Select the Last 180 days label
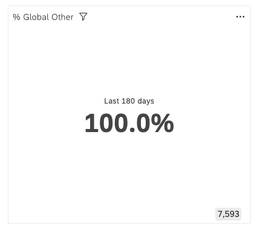This screenshot has width=257, height=226. click(x=129, y=101)
